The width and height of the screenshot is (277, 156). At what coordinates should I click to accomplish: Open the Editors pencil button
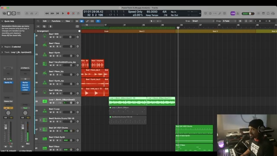coord(36,13)
